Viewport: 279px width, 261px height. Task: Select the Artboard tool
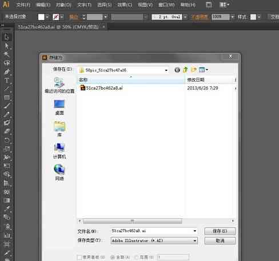tap(7, 244)
